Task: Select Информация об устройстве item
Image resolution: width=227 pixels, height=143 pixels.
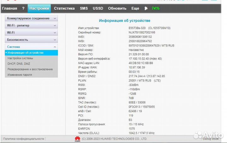Action: (x=31, y=53)
